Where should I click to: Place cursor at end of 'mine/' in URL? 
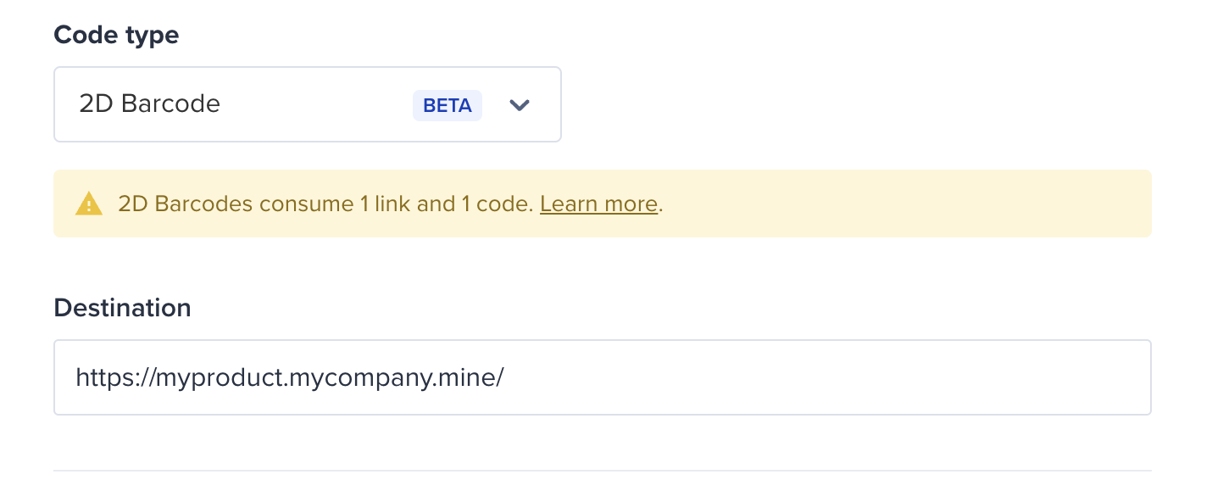504,377
